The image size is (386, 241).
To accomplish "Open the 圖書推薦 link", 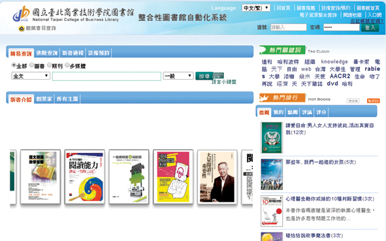I will pos(306,8).
